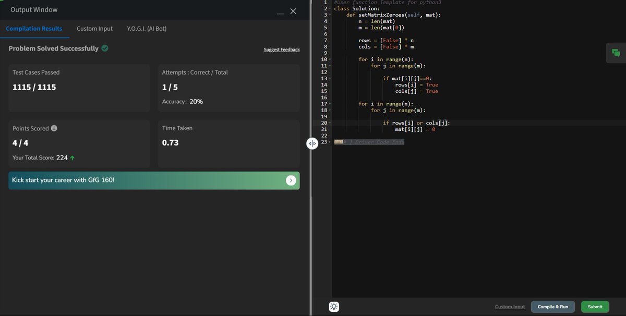
Task: Click the Test Cases Passed 1115 / 1115 value
Action: 34,87
